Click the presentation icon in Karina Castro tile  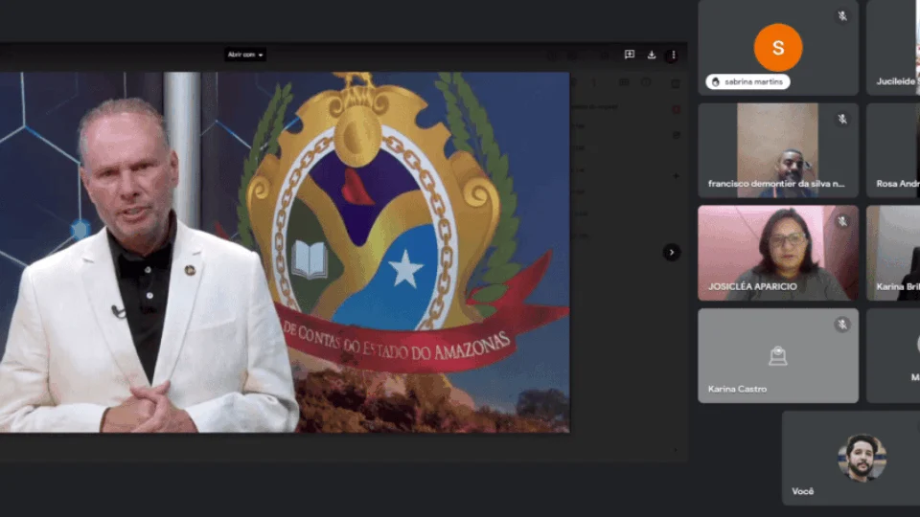[777, 356]
